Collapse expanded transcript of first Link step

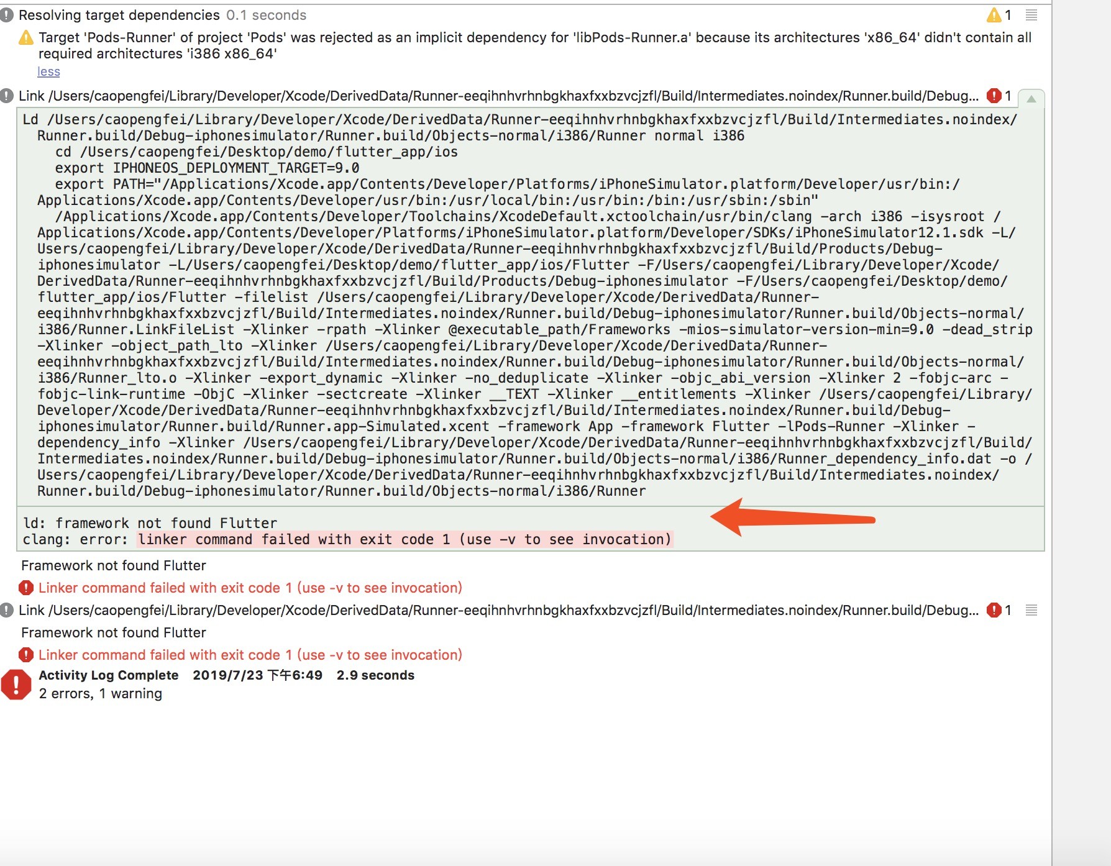click(1031, 98)
